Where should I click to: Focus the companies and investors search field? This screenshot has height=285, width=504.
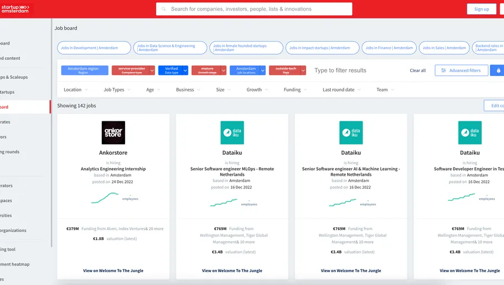[254, 9]
